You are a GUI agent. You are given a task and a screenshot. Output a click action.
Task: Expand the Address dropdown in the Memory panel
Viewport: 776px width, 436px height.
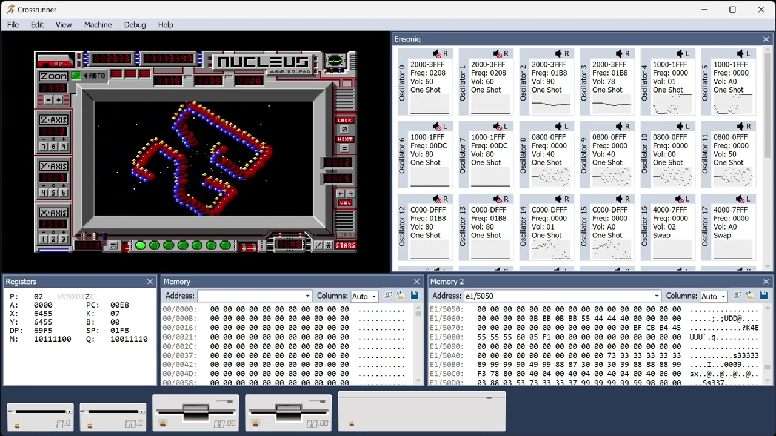click(307, 296)
